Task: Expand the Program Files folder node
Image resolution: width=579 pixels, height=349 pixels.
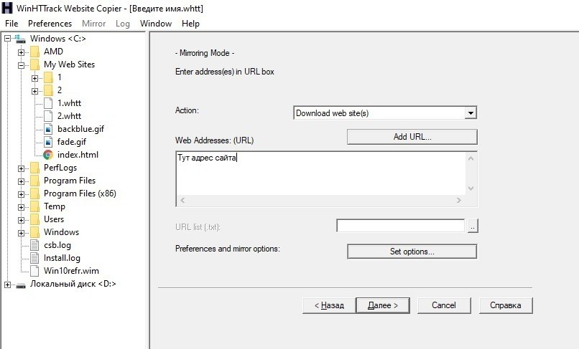Action: click(21, 181)
